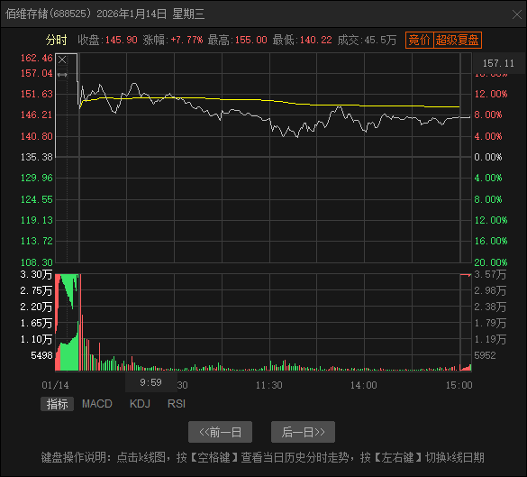Click the 最高 155.00 value
The width and height of the screenshot is (527, 477).
pyautogui.click(x=251, y=40)
